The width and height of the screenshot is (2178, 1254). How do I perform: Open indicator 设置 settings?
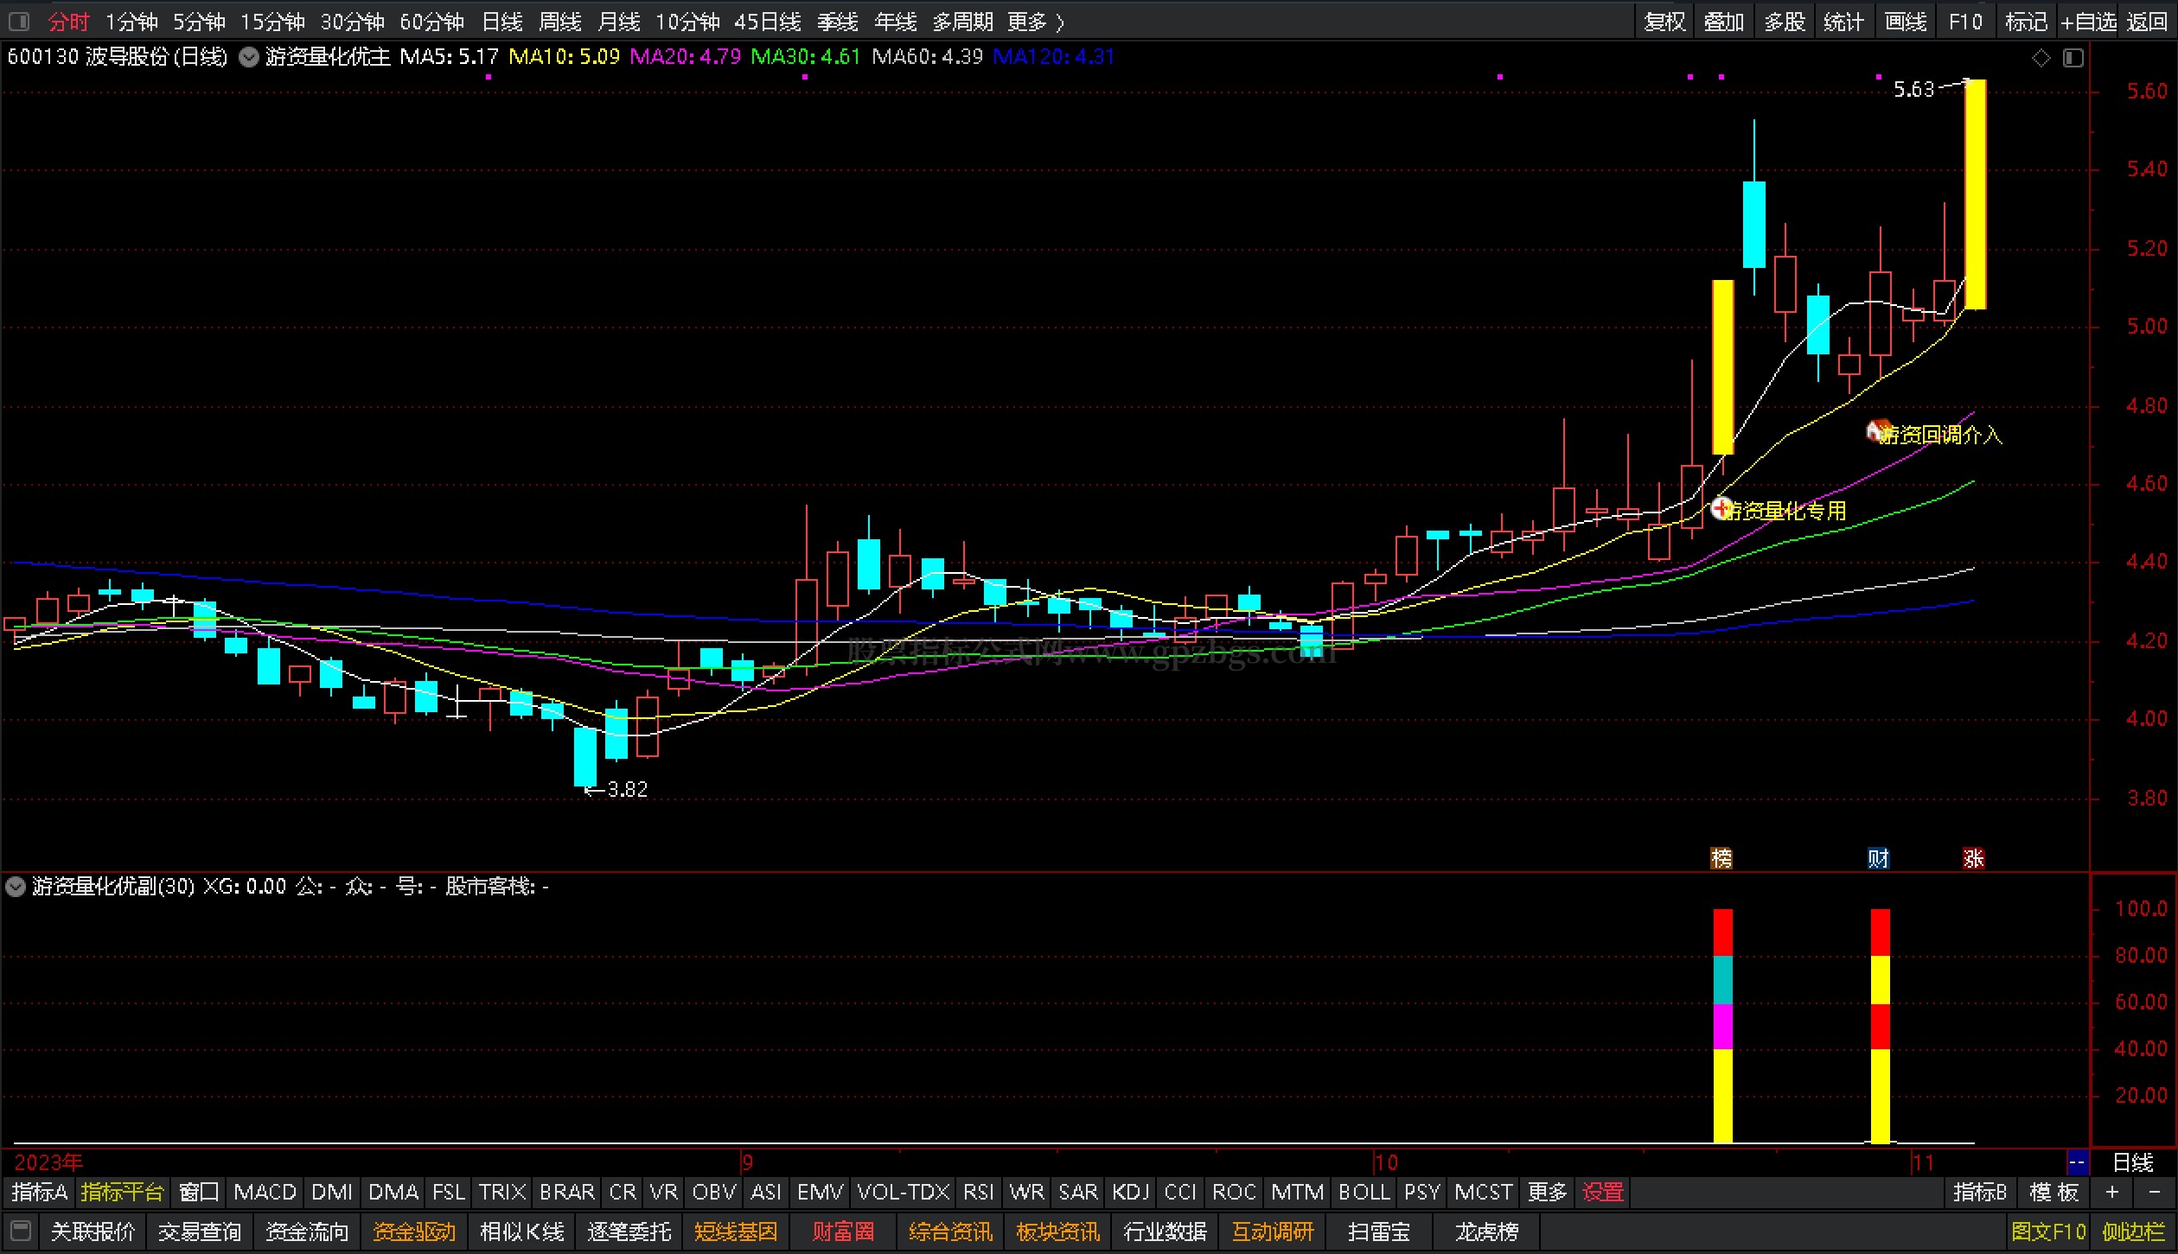(x=1602, y=1193)
